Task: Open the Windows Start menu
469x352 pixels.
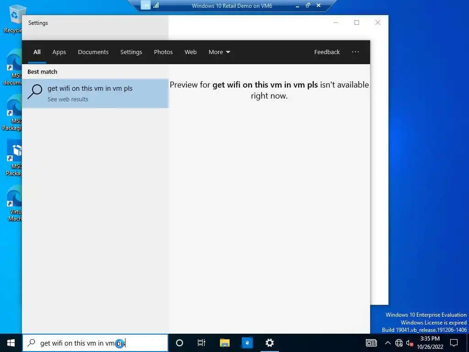Action: [11, 343]
